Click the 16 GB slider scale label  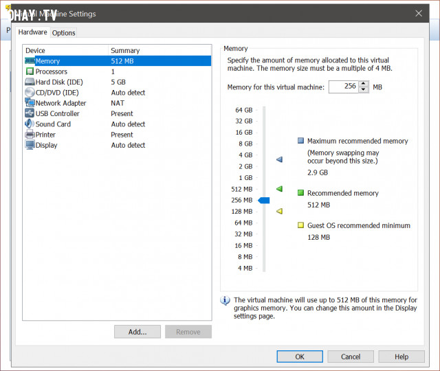click(x=244, y=132)
